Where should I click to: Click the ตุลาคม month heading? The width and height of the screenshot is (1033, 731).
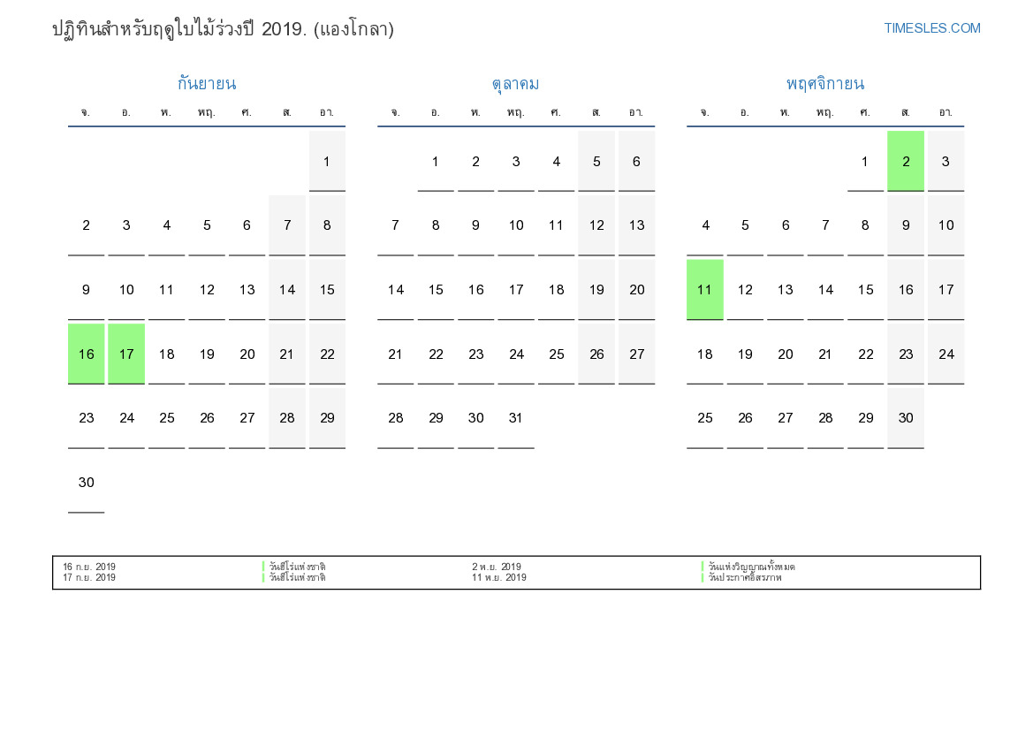(515, 84)
